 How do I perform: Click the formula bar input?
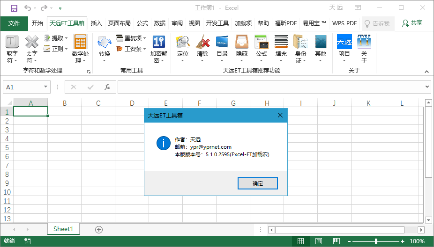(271, 87)
